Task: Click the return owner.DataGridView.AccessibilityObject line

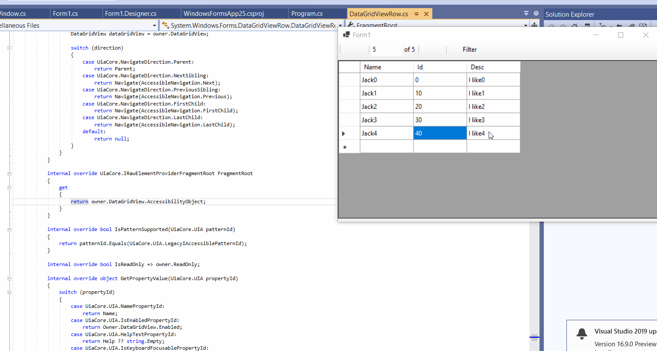Action: pos(138,202)
